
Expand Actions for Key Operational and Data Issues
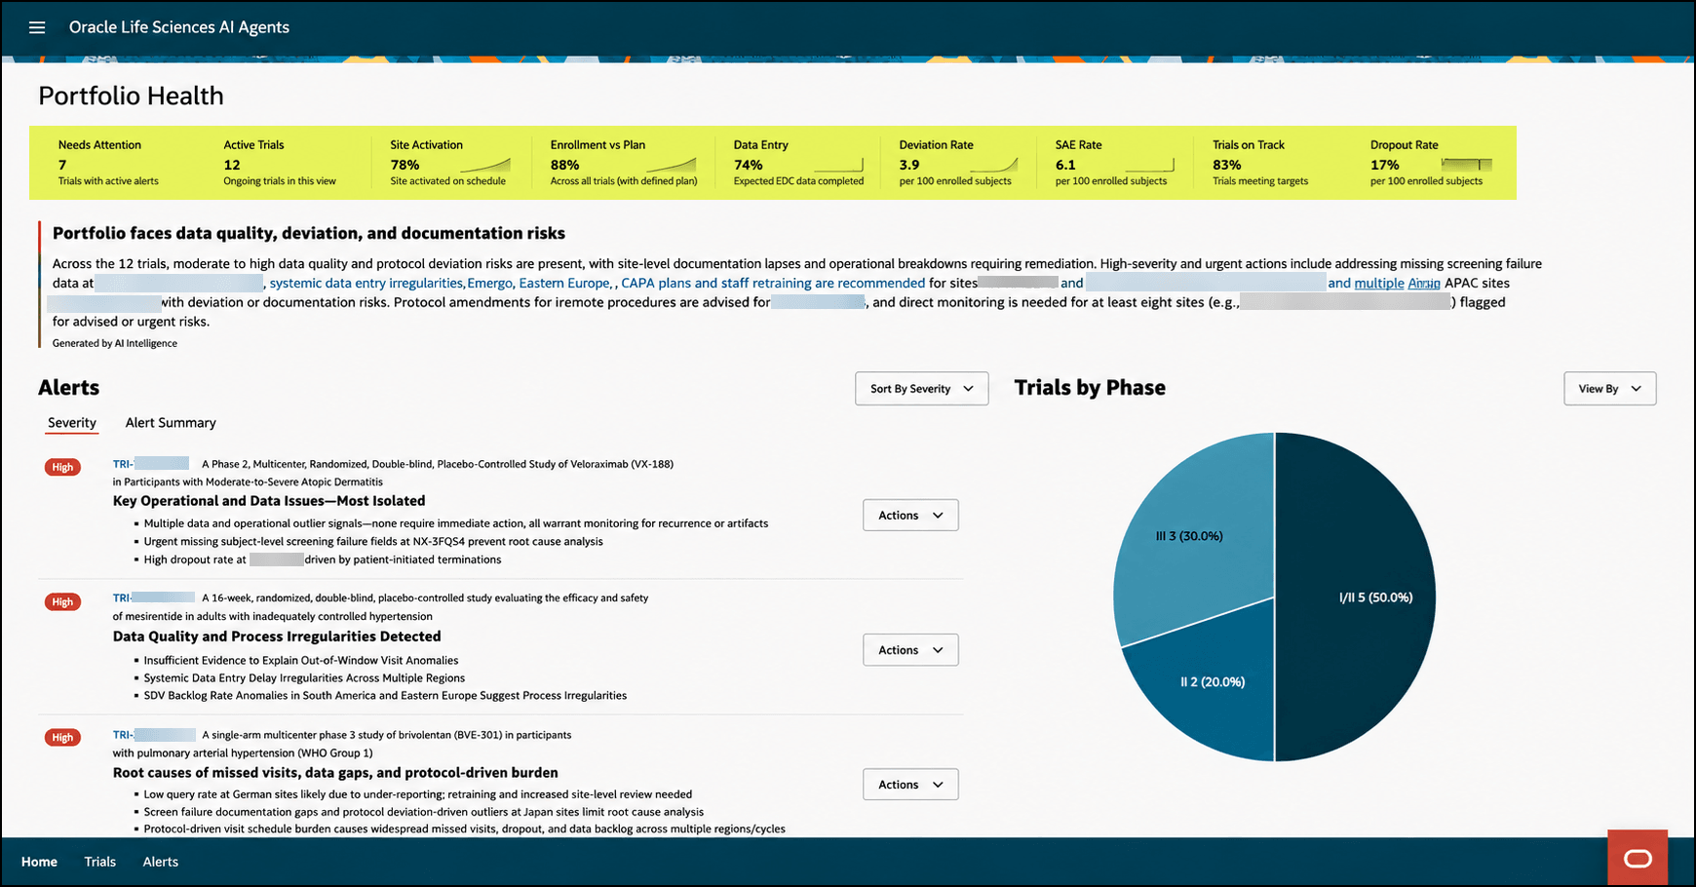point(910,515)
